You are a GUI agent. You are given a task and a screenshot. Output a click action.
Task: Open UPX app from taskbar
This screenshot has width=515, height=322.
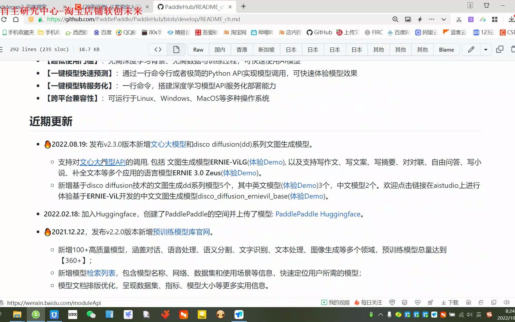click(x=73, y=315)
